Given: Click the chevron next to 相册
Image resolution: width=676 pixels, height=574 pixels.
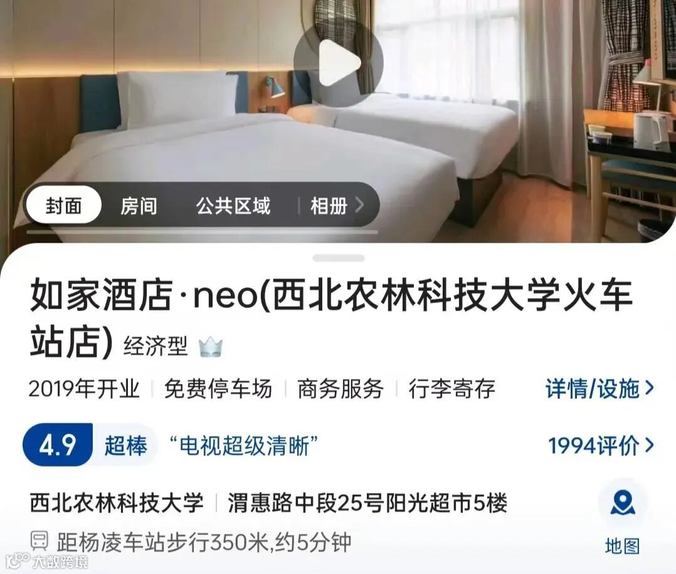Looking at the screenshot, I should pyautogui.click(x=359, y=205).
